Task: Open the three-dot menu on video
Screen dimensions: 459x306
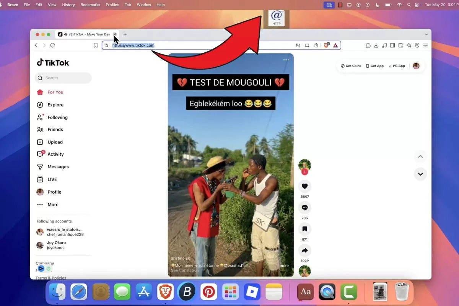Action: click(x=286, y=60)
